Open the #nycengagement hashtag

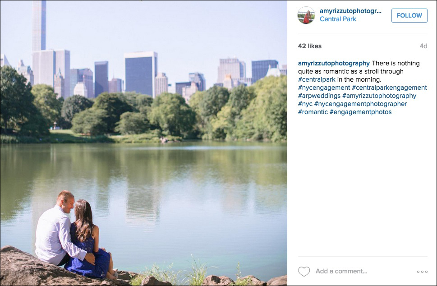324,88
